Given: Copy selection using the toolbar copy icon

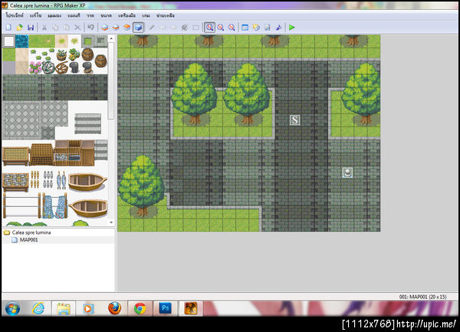Looking at the screenshot, I should (55, 28).
